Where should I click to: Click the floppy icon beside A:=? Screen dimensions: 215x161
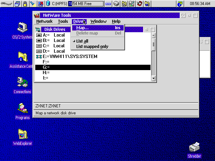click(39, 35)
